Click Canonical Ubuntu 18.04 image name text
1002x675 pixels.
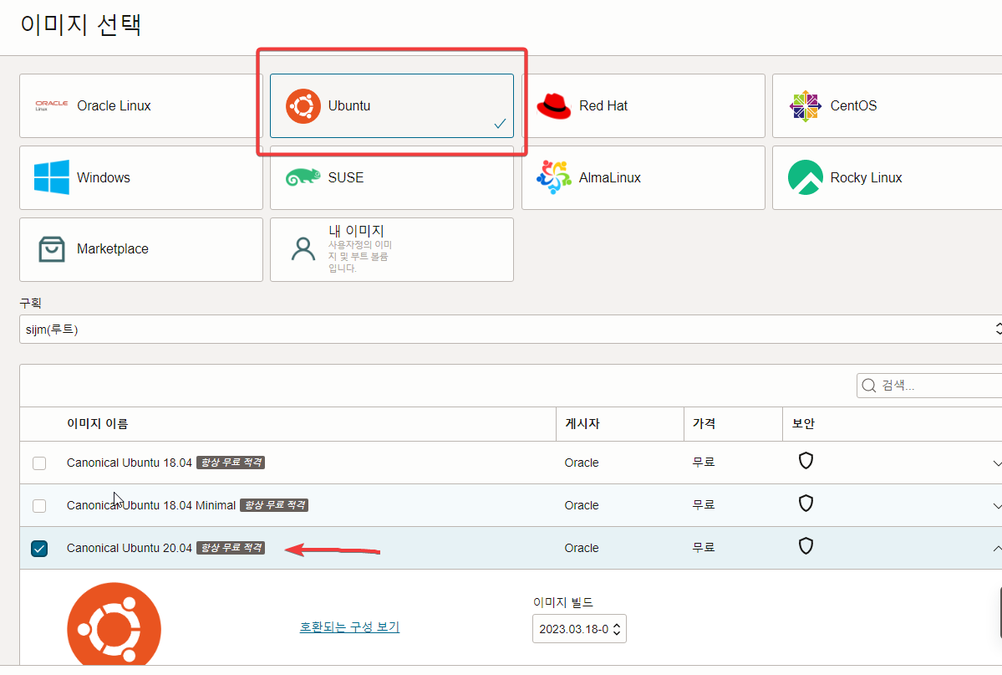click(129, 463)
